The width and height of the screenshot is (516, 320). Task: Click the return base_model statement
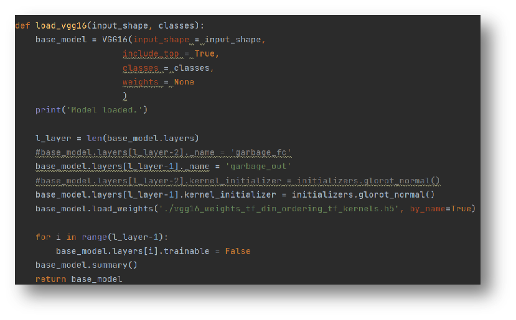tap(78, 279)
